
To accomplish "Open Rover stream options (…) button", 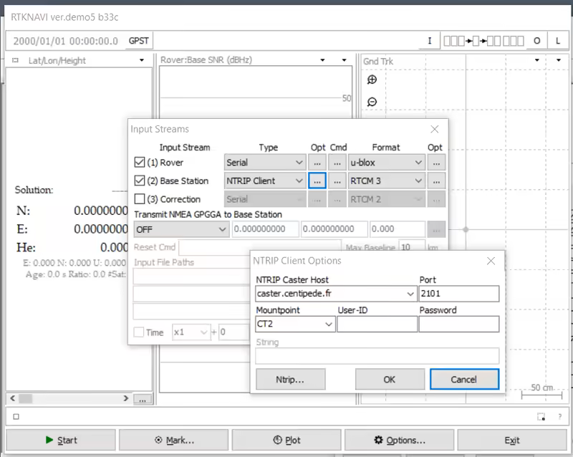I will [x=317, y=163].
